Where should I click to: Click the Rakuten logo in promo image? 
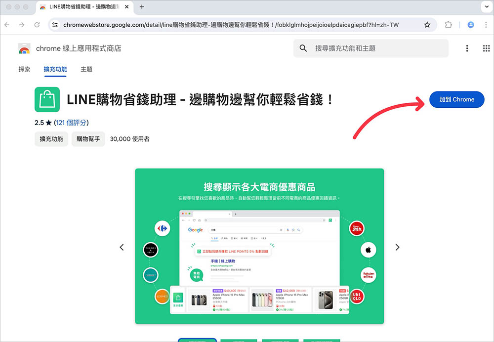[369, 275]
